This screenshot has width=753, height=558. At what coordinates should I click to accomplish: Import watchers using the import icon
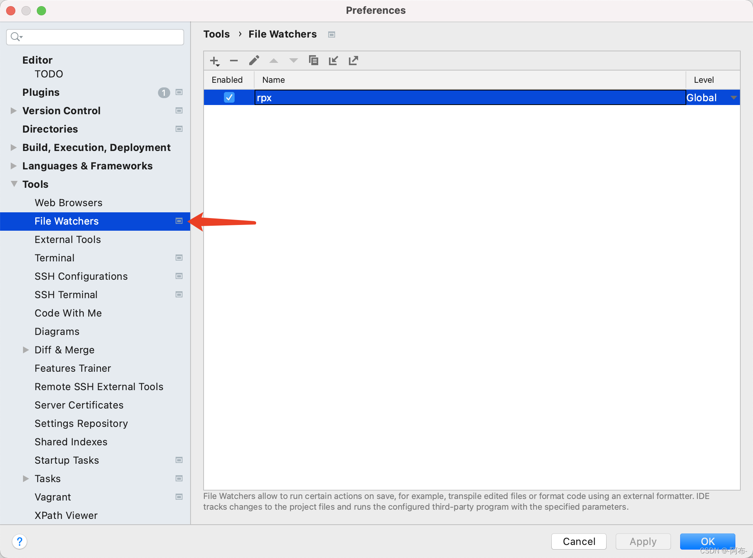pyautogui.click(x=333, y=61)
